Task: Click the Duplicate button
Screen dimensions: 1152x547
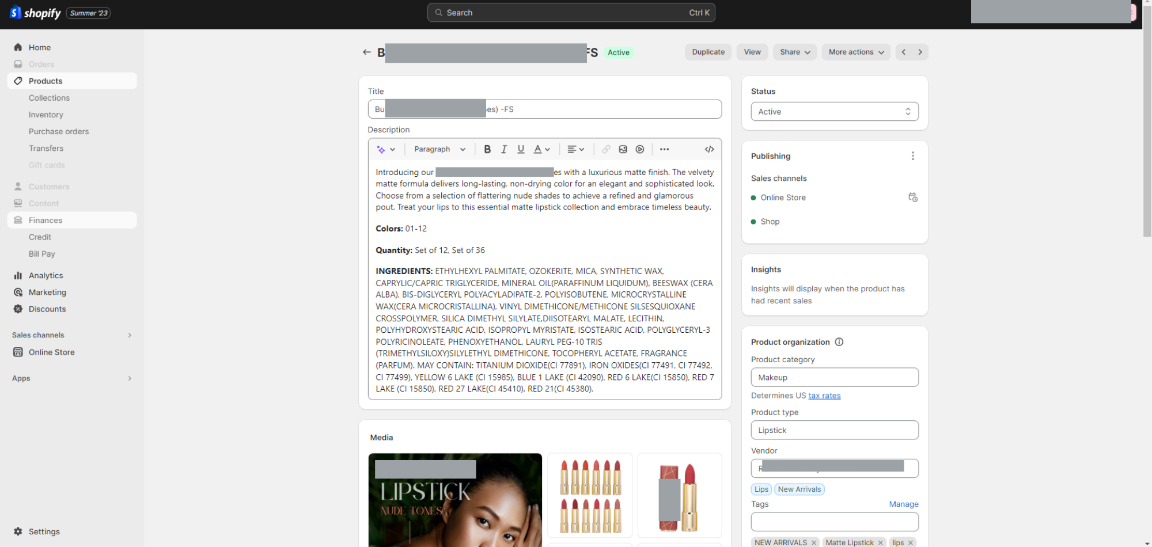Action: pyautogui.click(x=708, y=52)
